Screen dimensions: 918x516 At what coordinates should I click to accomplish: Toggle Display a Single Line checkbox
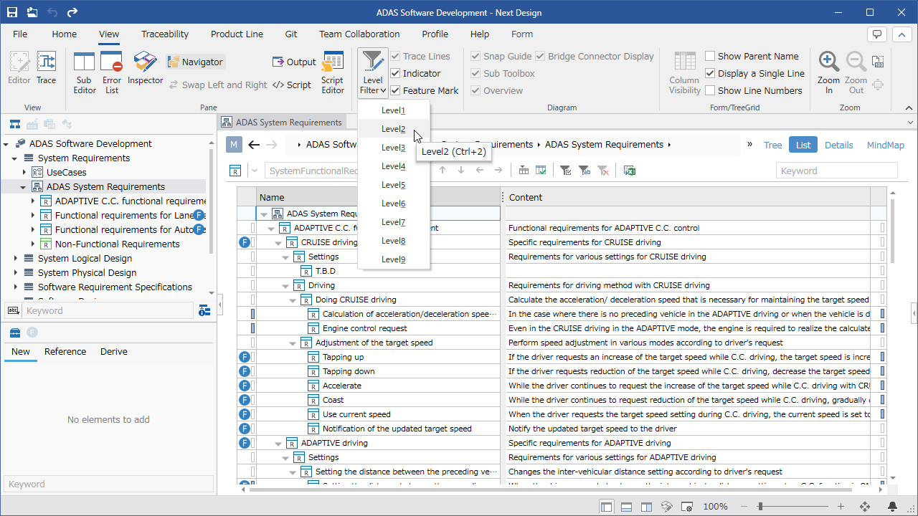point(710,73)
